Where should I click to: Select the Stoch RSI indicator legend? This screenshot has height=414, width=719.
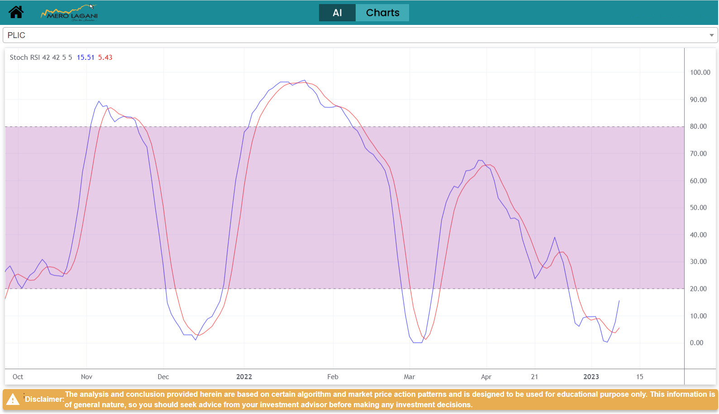pos(41,58)
